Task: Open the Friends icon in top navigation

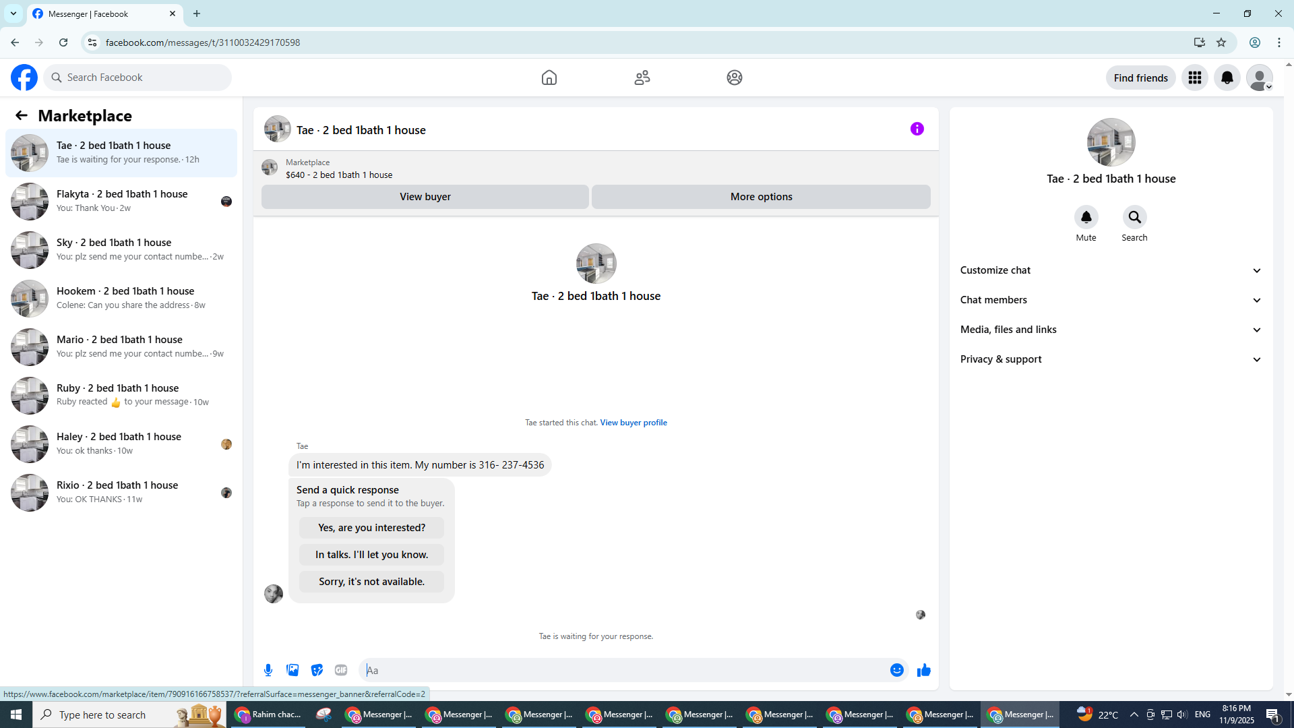Action: [642, 78]
